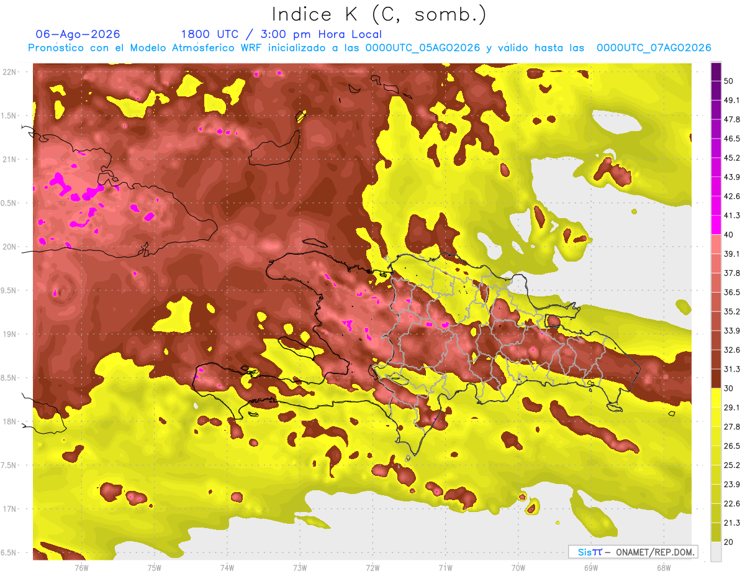
Task: Click the colorbar value '27.8'
Action: pos(731,427)
